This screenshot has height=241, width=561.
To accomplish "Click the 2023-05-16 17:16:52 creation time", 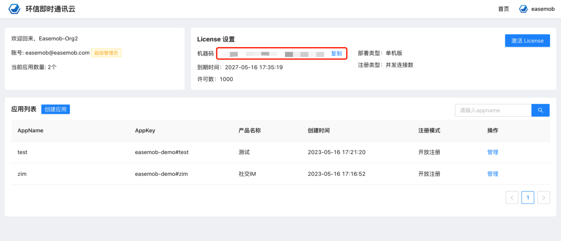I will tap(336, 174).
